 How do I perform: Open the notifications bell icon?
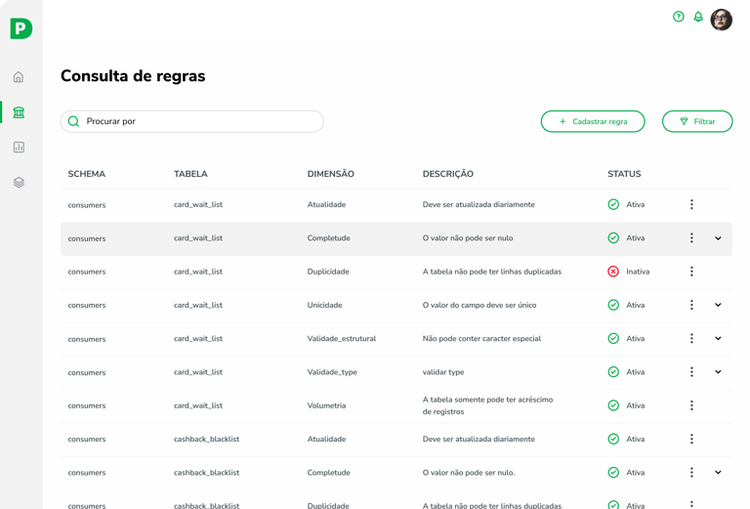pos(698,17)
